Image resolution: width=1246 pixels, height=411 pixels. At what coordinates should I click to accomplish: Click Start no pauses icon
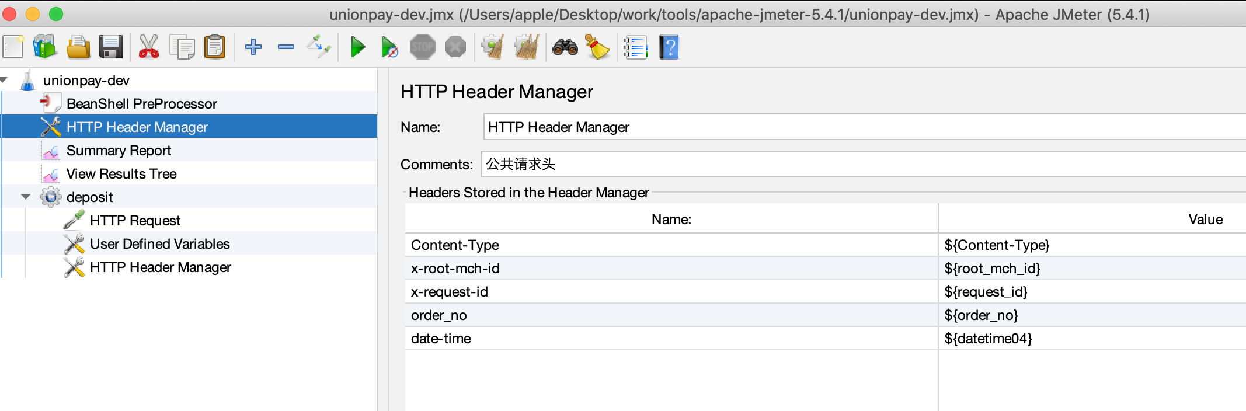click(389, 47)
